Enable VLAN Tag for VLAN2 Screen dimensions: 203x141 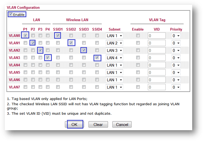[x=138, y=50]
